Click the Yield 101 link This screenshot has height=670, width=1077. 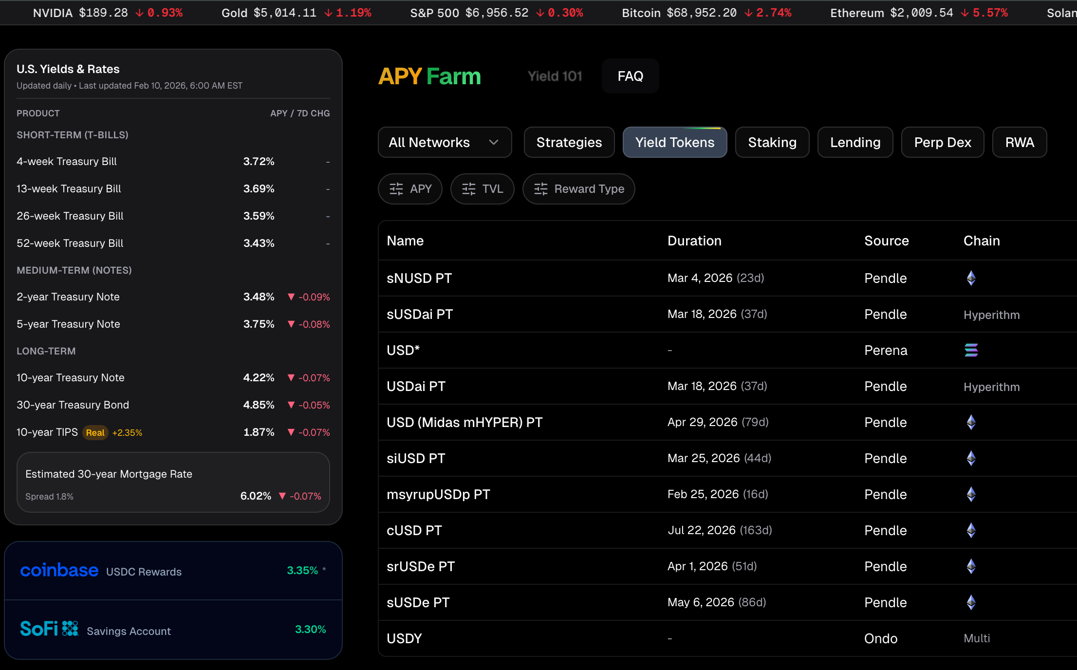point(555,76)
